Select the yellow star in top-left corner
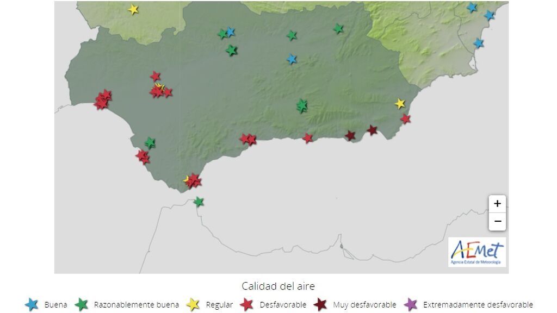 pyautogui.click(x=133, y=9)
